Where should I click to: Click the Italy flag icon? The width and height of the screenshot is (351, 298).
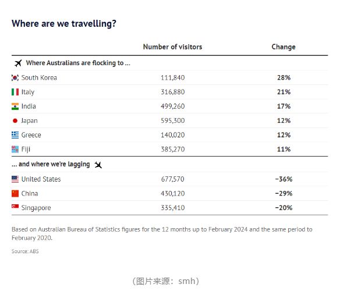click(x=15, y=92)
